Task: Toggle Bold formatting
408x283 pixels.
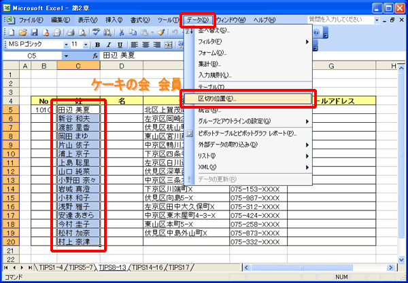Action: [97, 45]
